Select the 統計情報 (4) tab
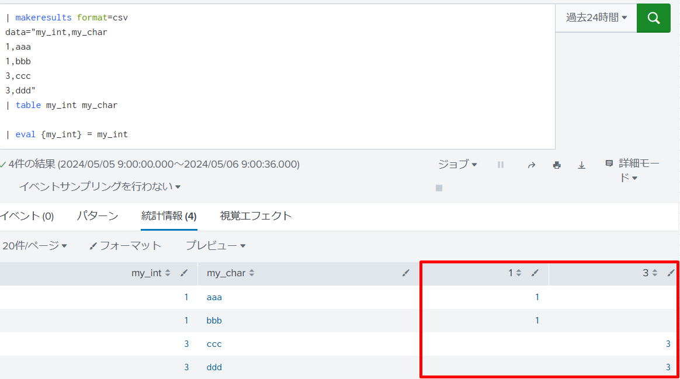The width and height of the screenshot is (680, 379). click(x=169, y=216)
